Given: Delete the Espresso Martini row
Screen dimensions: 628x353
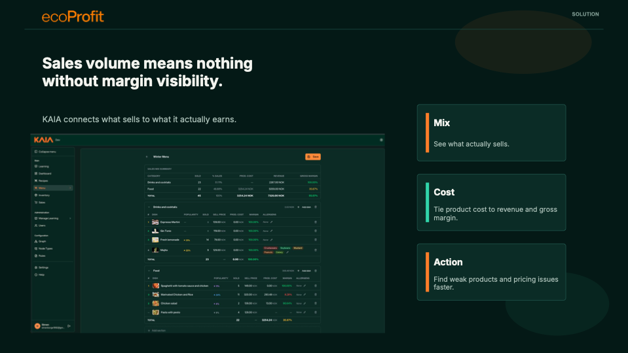Looking at the screenshot, I should pos(316,222).
